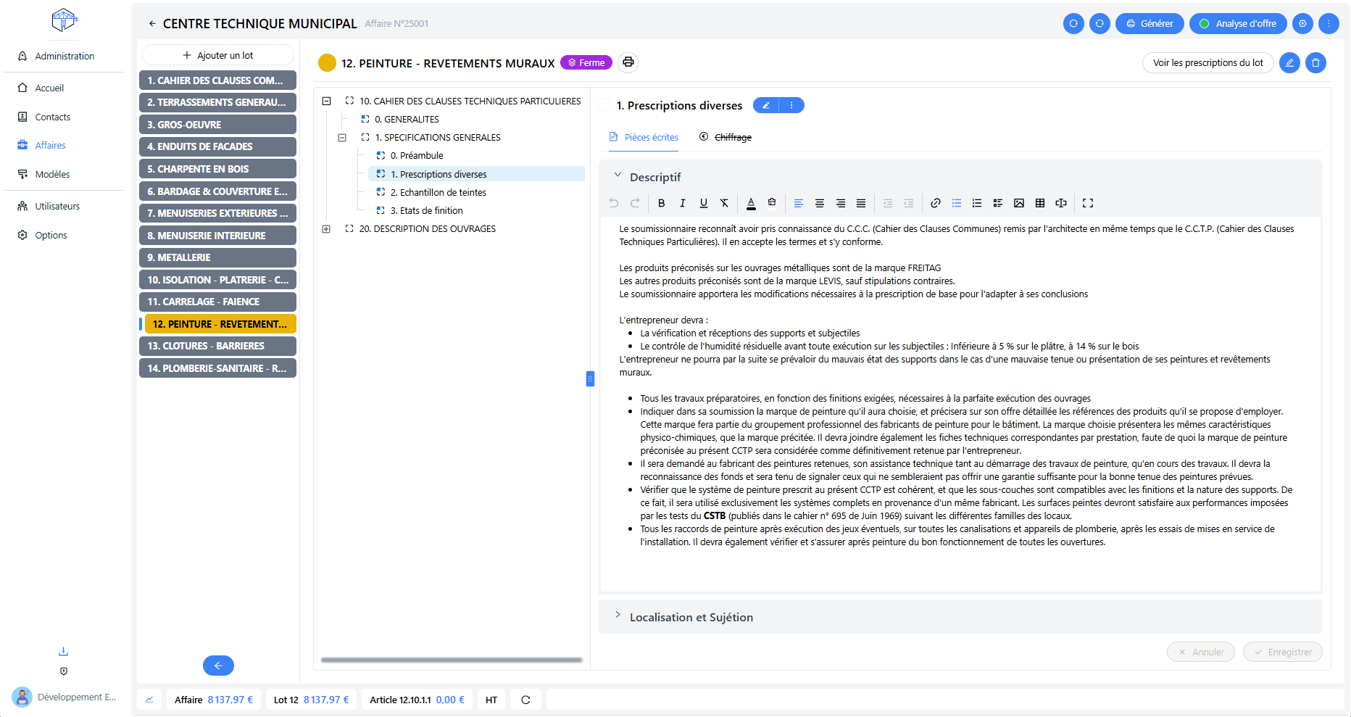The width and height of the screenshot is (1351, 717).
Task: Enter fullscreen mode for the editor
Action: click(x=1088, y=203)
